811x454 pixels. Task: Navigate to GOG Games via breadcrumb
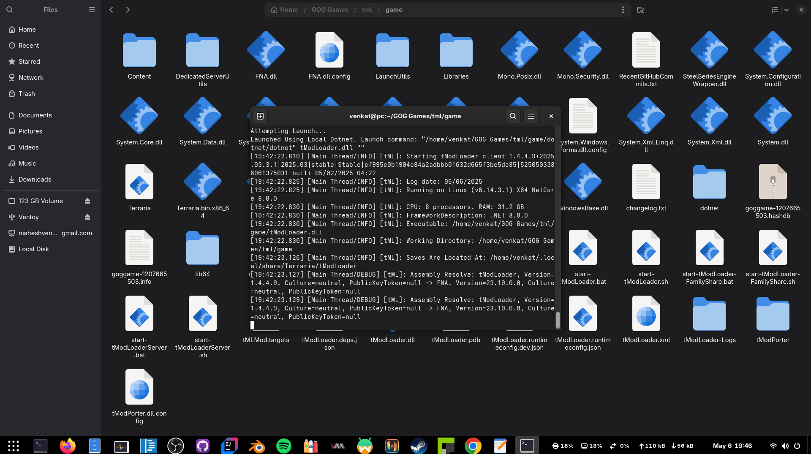click(329, 9)
